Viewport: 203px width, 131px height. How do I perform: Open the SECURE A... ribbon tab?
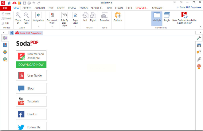point(97,8)
